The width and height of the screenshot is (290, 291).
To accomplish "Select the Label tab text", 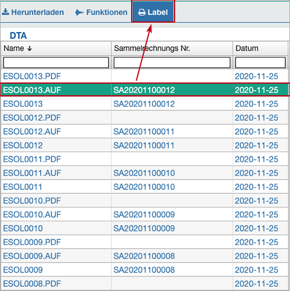I will coord(158,12).
